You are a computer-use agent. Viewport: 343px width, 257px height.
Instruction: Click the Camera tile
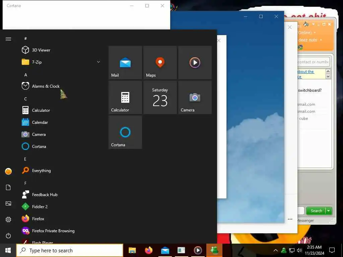point(195,97)
